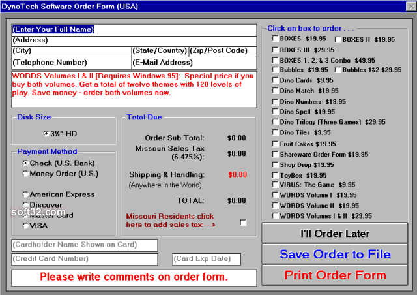Screen dimensions: 417x295
Task: Select BOXES 1, 2, & 3 Combo checkbox
Action: click(x=275, y=61)
